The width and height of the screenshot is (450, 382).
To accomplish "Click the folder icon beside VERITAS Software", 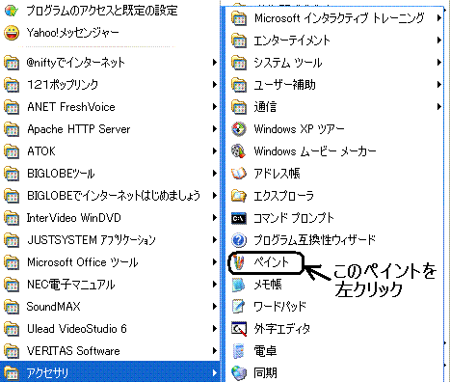I will point(12,351).
